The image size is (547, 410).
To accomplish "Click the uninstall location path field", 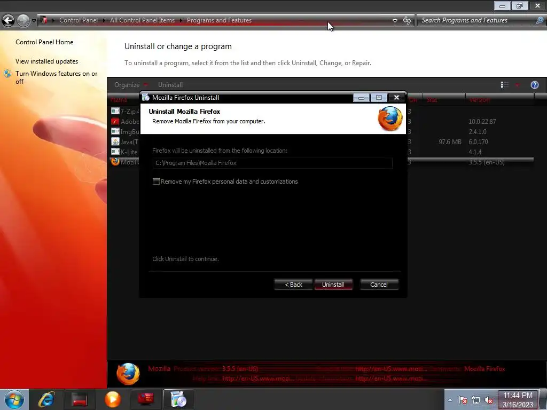I will 272,163.
